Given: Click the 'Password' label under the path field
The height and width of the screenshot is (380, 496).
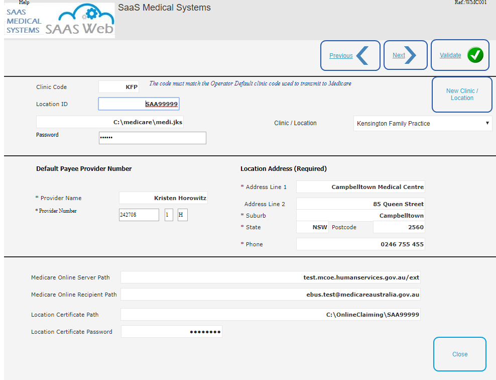Looking at the screenshot, I should tap(47, 135).
